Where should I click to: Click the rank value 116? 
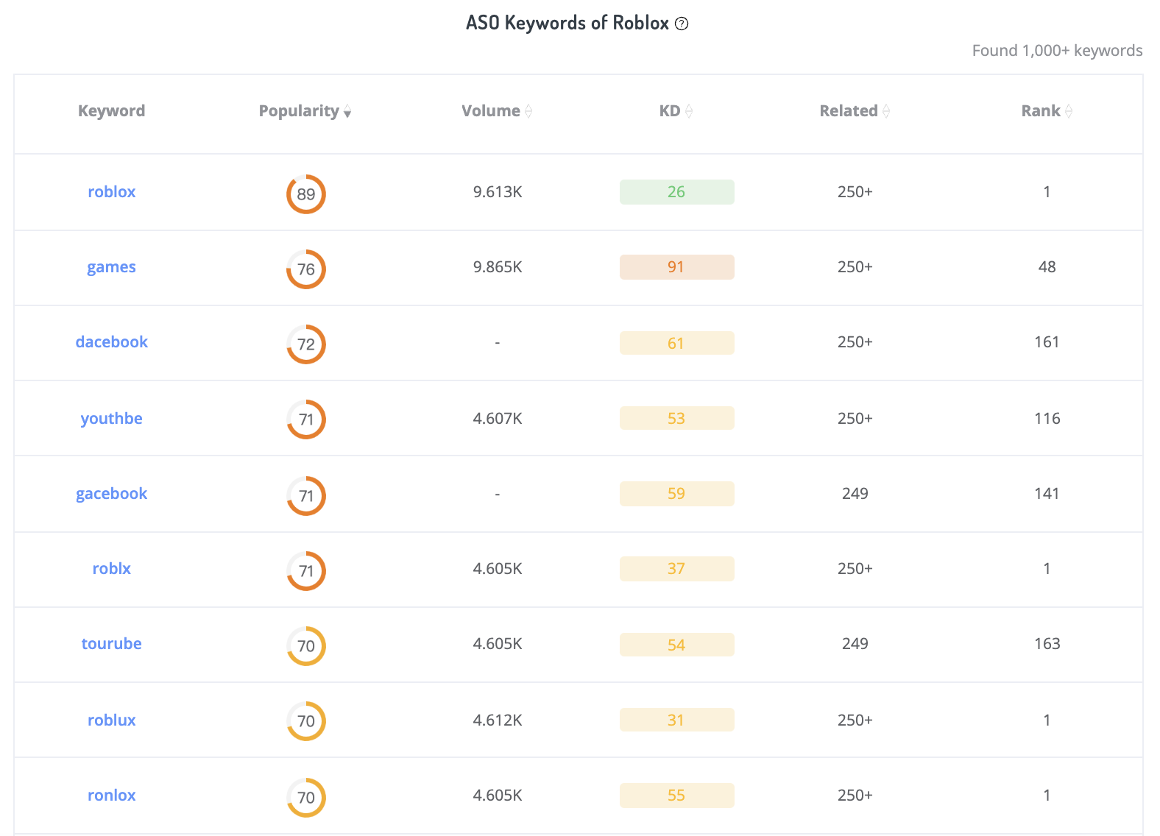[1047, 419]
